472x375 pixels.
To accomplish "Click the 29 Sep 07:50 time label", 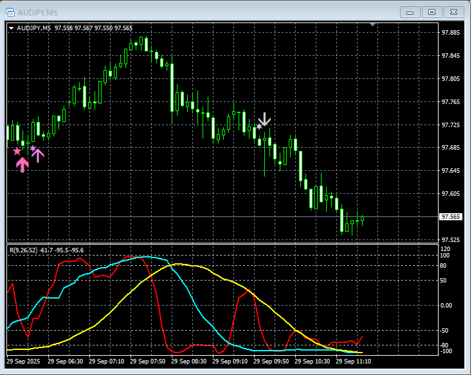I will 150,362.
